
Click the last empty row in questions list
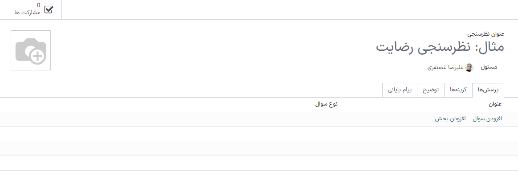pyautogui.click(x=259, y=163)
